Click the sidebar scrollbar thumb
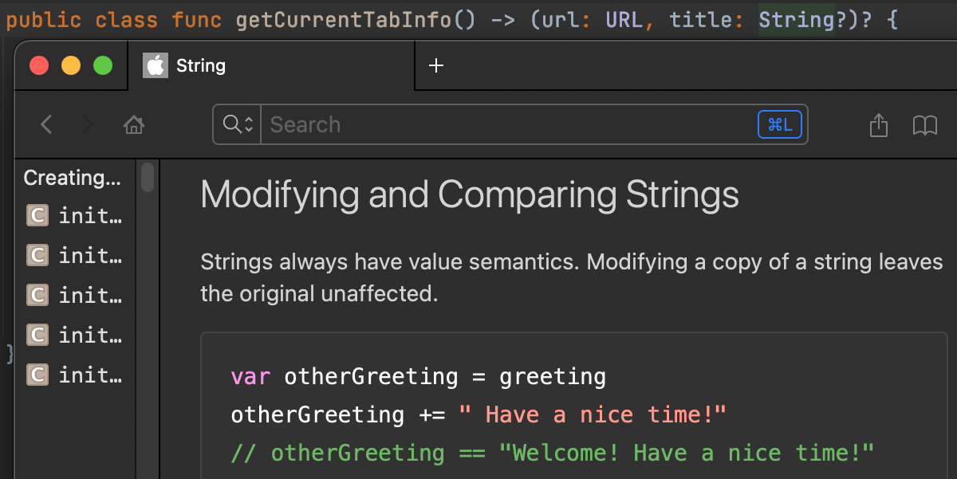This screenshot has width=957, height=479. [148, 178]
